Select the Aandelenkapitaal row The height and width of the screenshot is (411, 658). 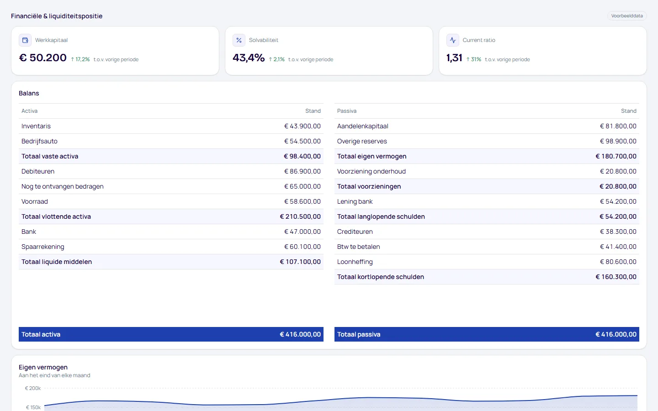click(x=487, y=126)
